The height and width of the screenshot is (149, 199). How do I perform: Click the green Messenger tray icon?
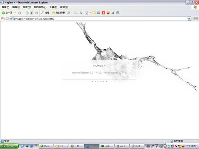169,146
